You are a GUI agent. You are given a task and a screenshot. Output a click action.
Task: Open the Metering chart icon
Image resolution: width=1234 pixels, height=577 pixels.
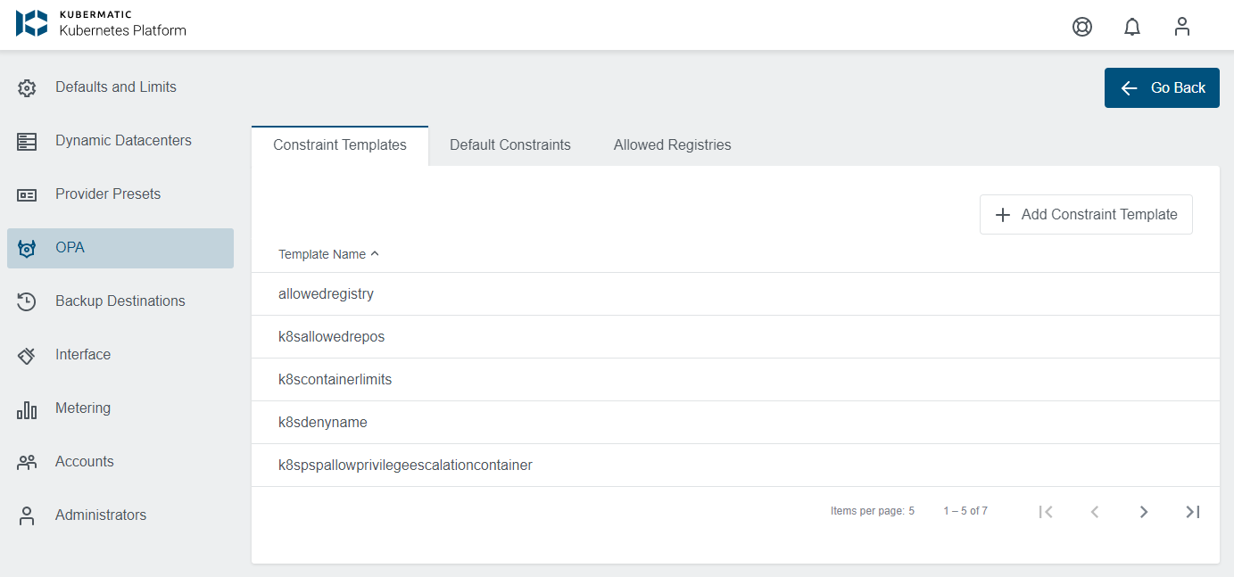tap(27, 408)
